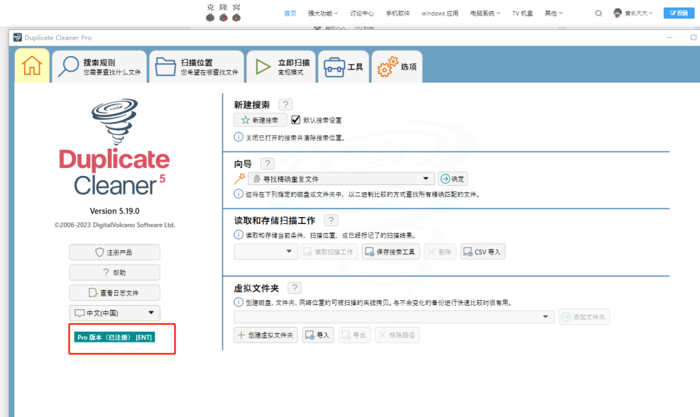The height and width of the screenshot is (417, 700).
Task: Click help icon next to 向导 heading
Action: pyautogui.click(x=267, y=164)
